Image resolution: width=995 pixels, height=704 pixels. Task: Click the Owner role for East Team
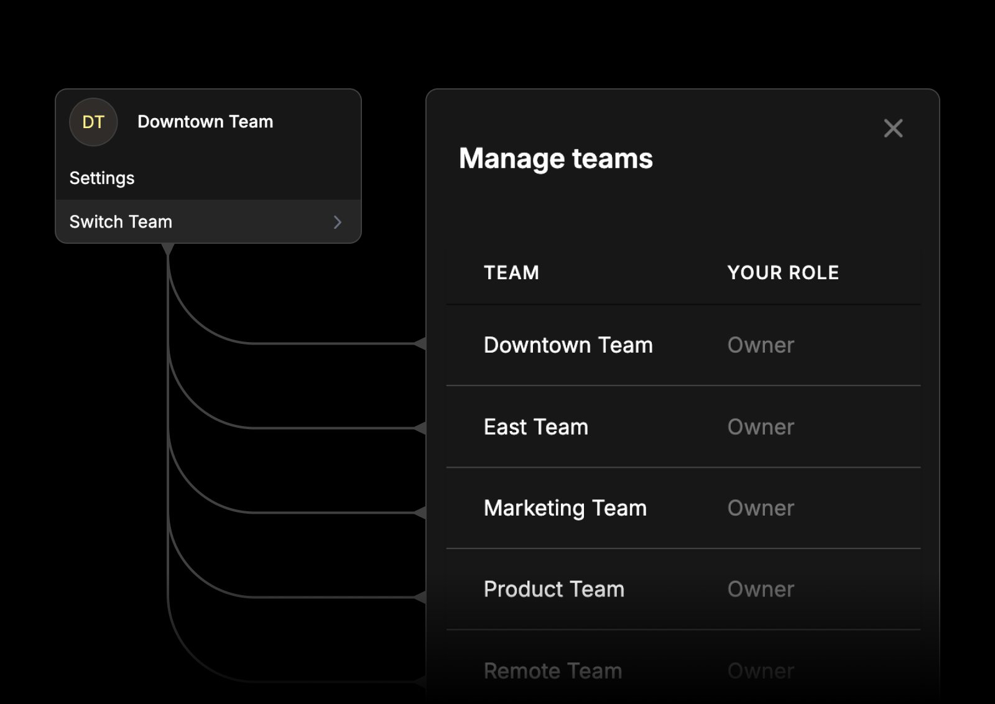761,427
